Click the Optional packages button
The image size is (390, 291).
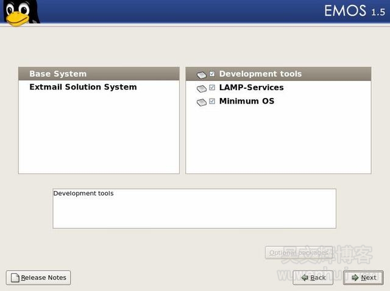pos(299,253)
